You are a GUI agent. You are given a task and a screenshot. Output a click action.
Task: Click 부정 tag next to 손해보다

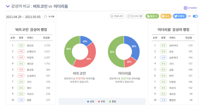(21, 51)
